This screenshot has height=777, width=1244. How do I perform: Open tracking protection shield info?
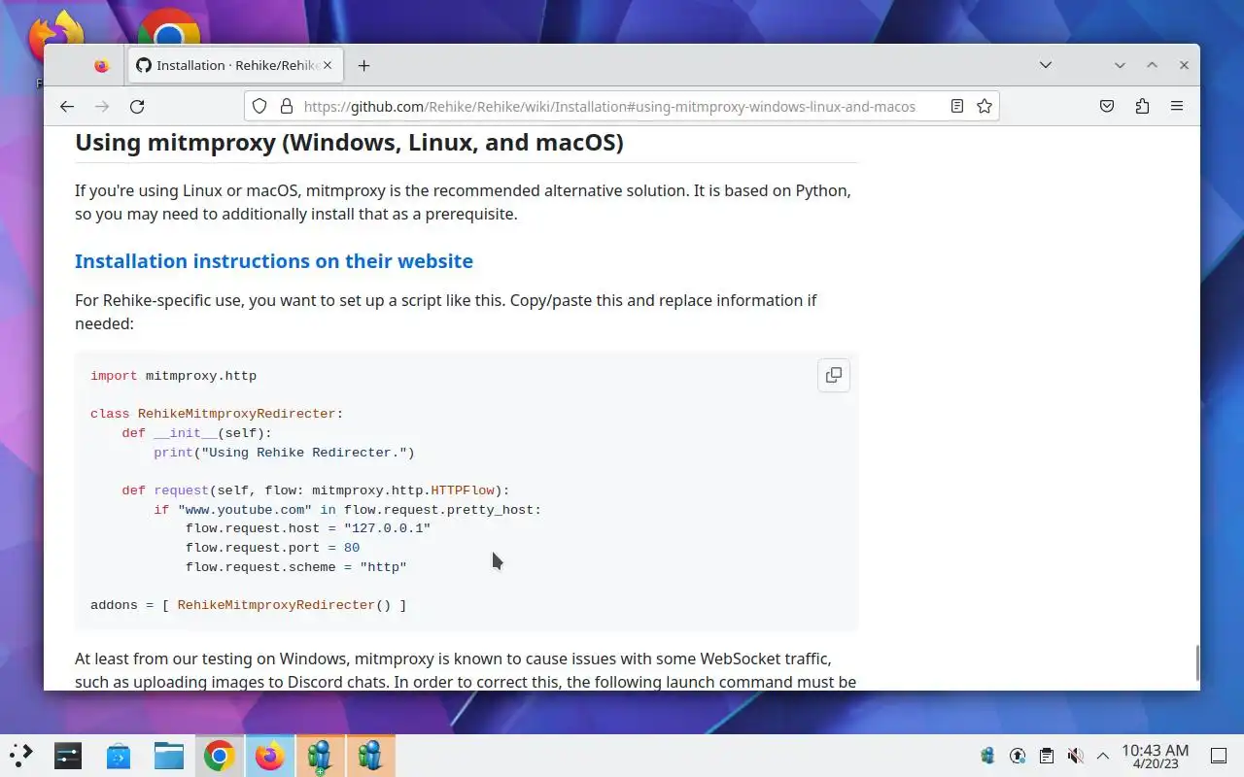[x=259, y=107]
